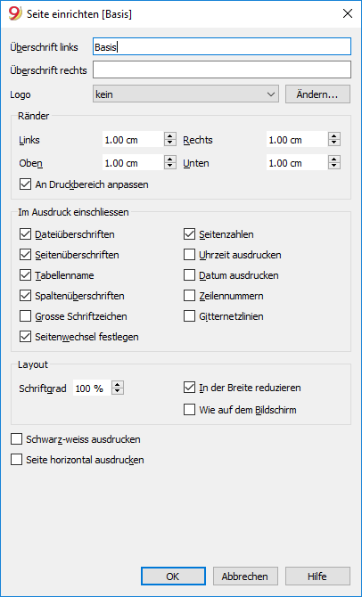Open Hilfe for this dialog
This screenshot has height=597, width=362.
click(x=317, y=576)
